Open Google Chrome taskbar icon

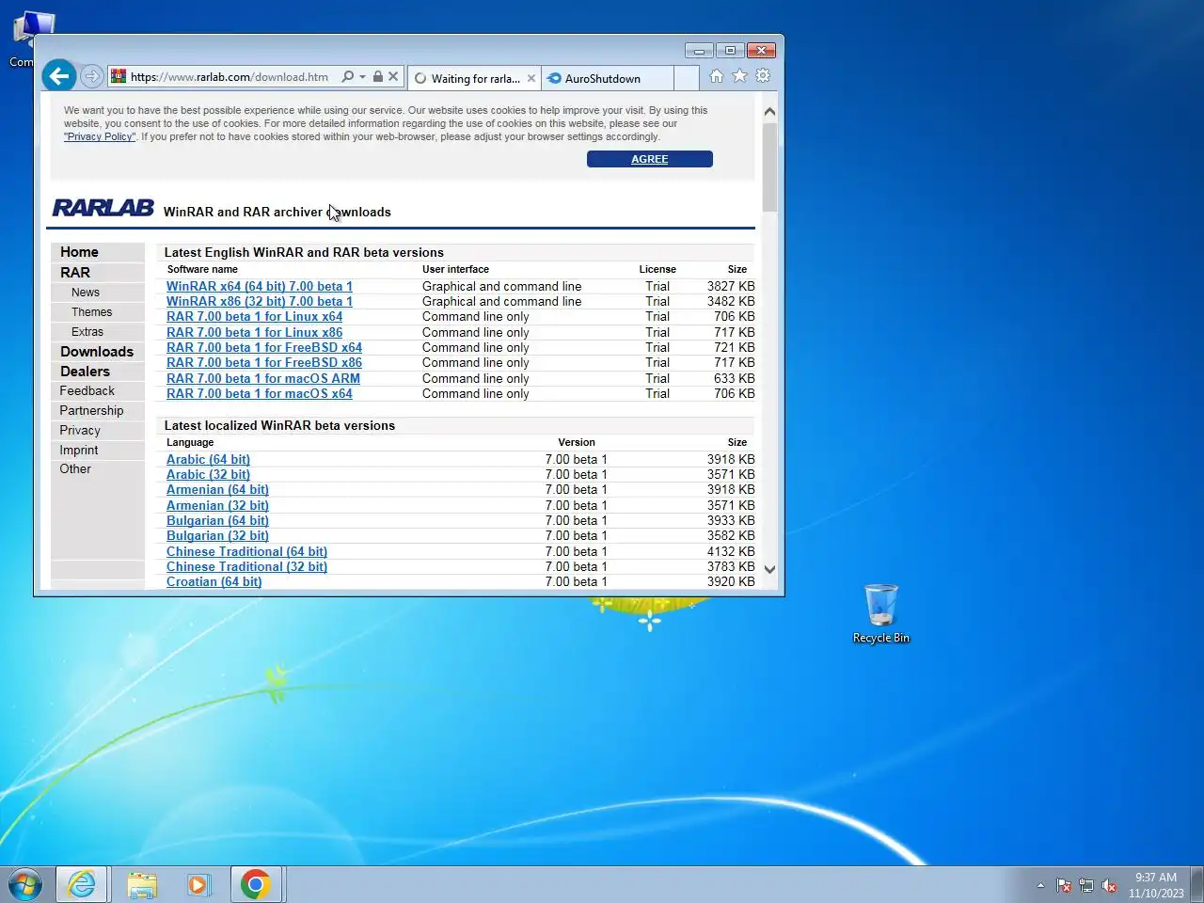click(x=255, y=884)
